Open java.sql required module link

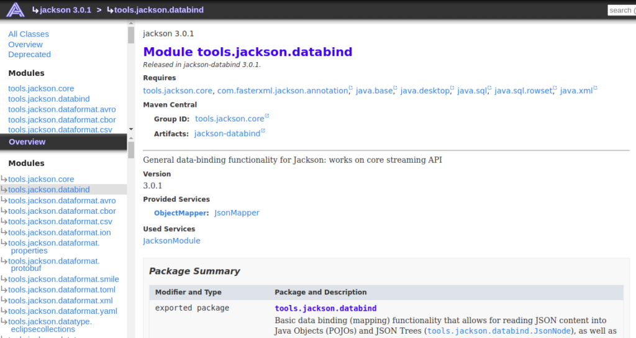click(472, 91)
